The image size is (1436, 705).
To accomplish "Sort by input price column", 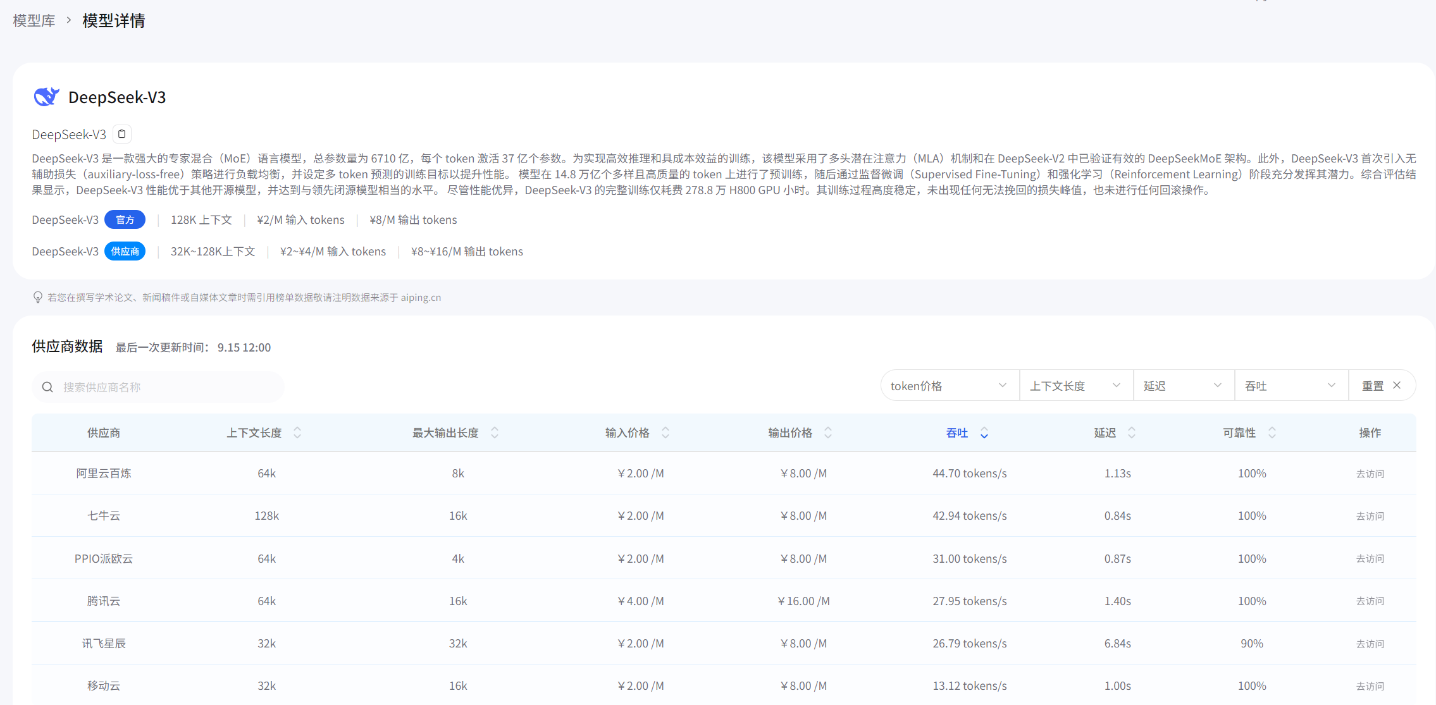I will (x=665, y=432).
